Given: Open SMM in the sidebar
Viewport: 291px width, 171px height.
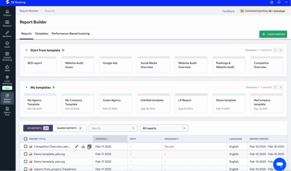Looking at the screenshot, I should [x=7, y=68].
